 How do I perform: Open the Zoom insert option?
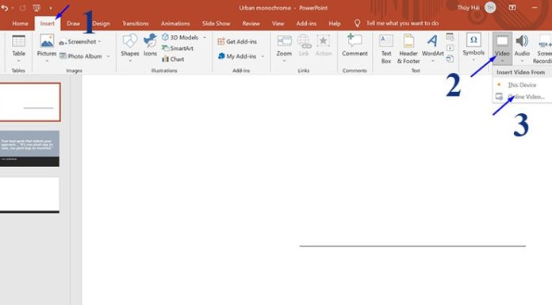point(284,48)
